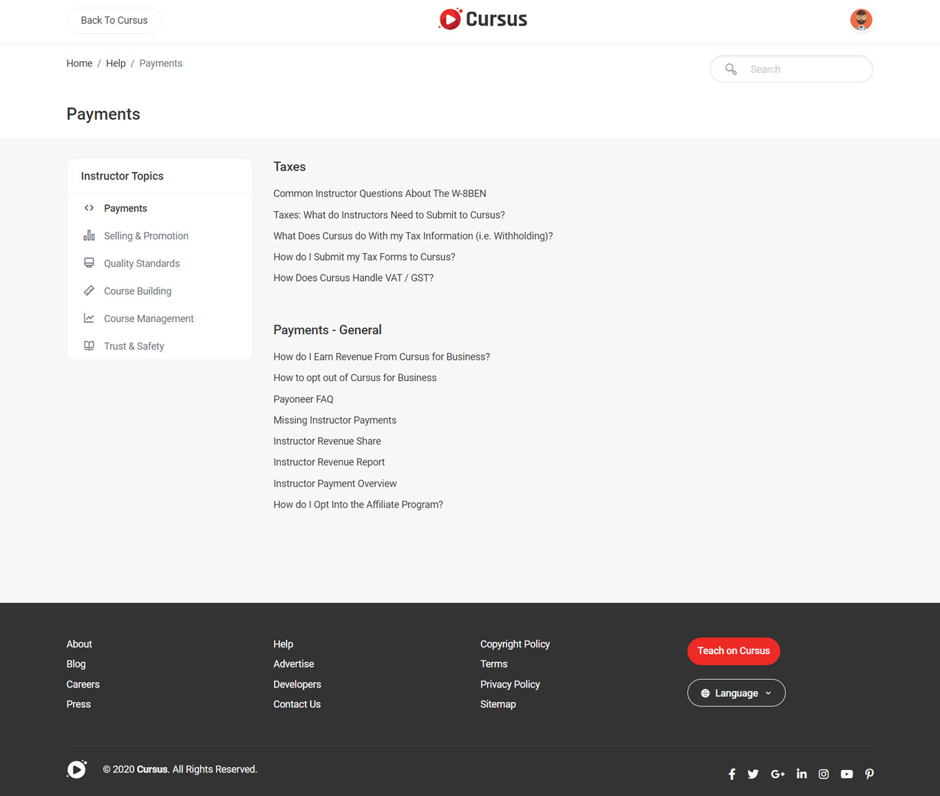Click the Google Plus icon
Screen dimensions: 940x796
[x=778, y=774]
